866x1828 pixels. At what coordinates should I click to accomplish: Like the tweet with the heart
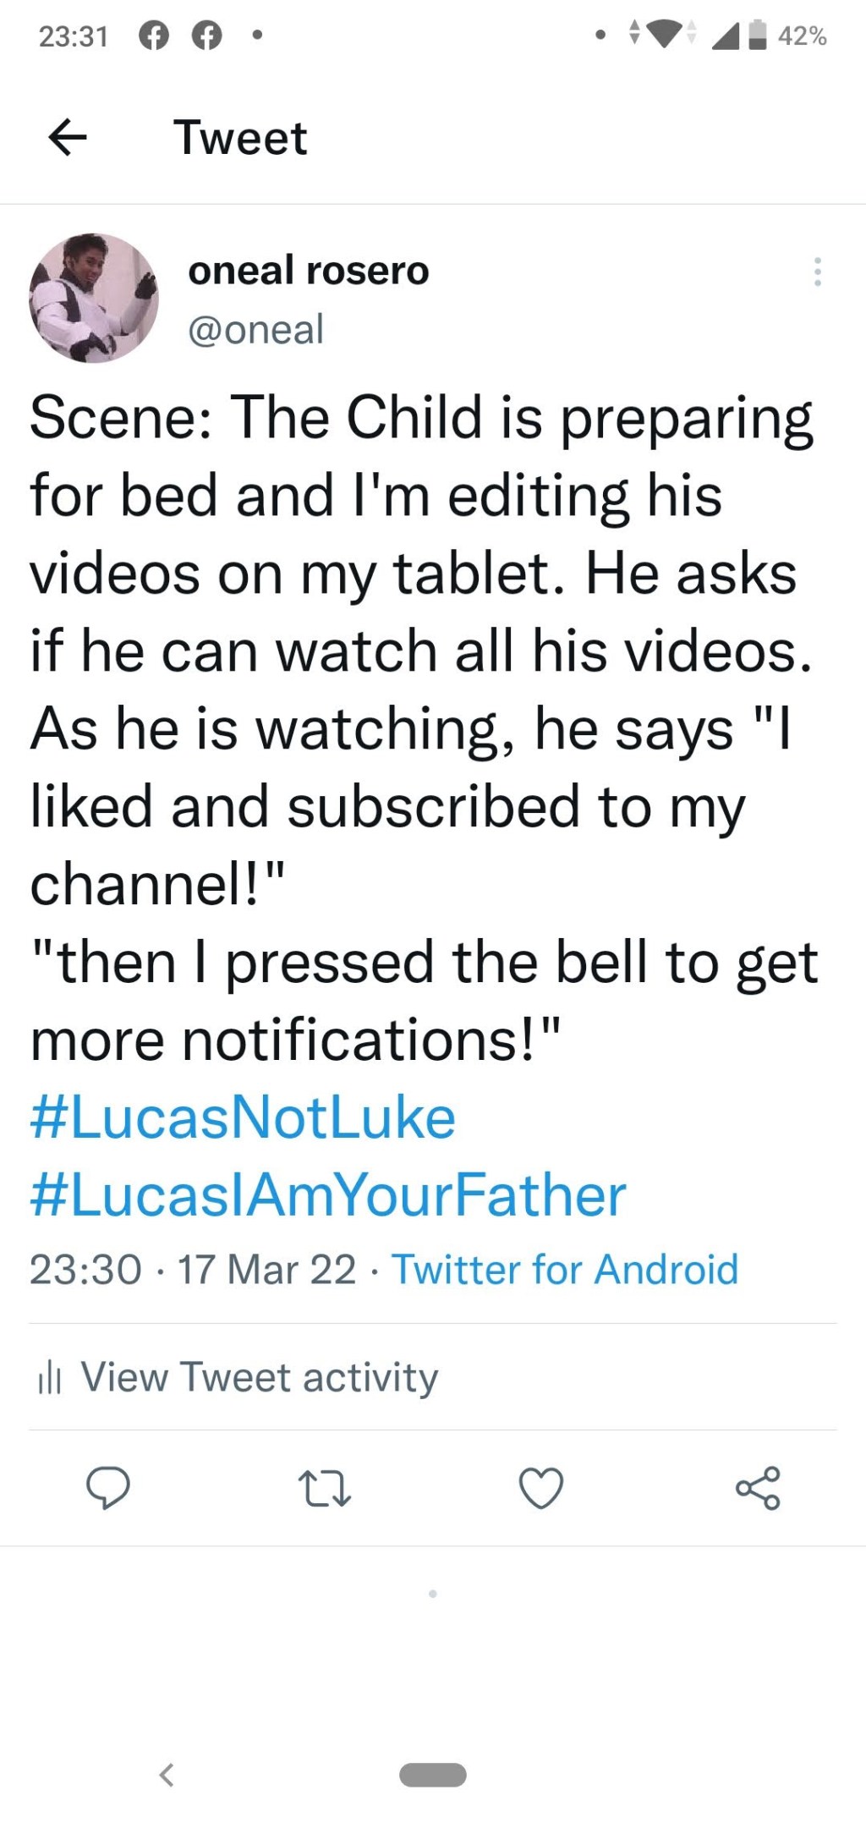[541, 1488]
